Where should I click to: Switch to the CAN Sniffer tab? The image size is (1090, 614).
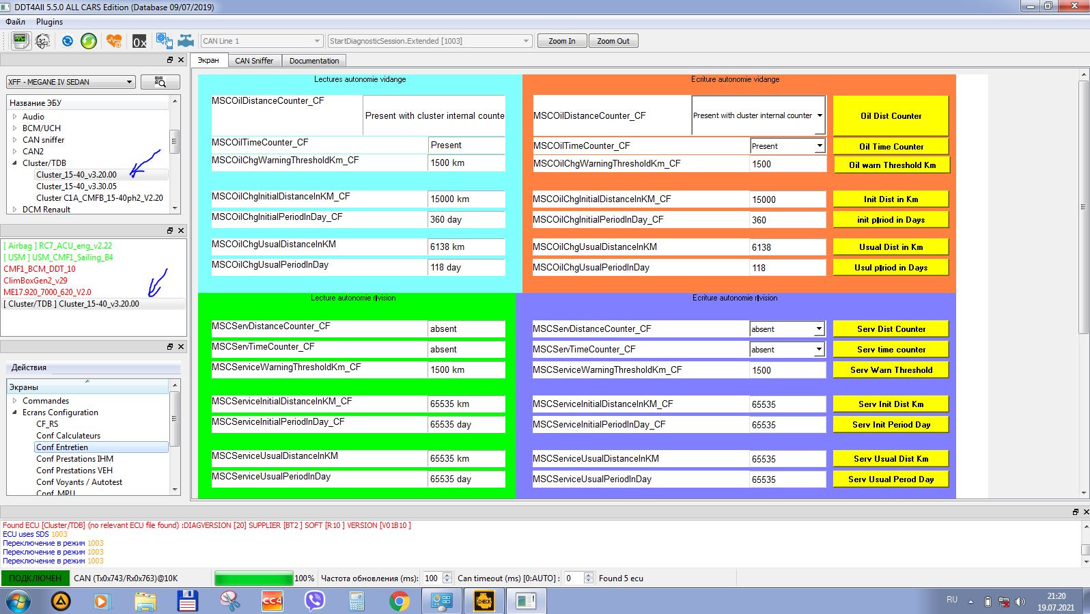tap(254, 61)
